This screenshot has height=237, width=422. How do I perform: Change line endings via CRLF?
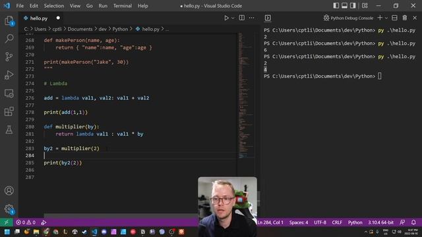337,223
